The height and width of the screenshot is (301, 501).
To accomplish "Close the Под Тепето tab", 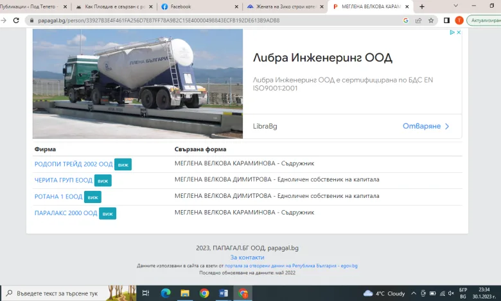I will (65, 6).
